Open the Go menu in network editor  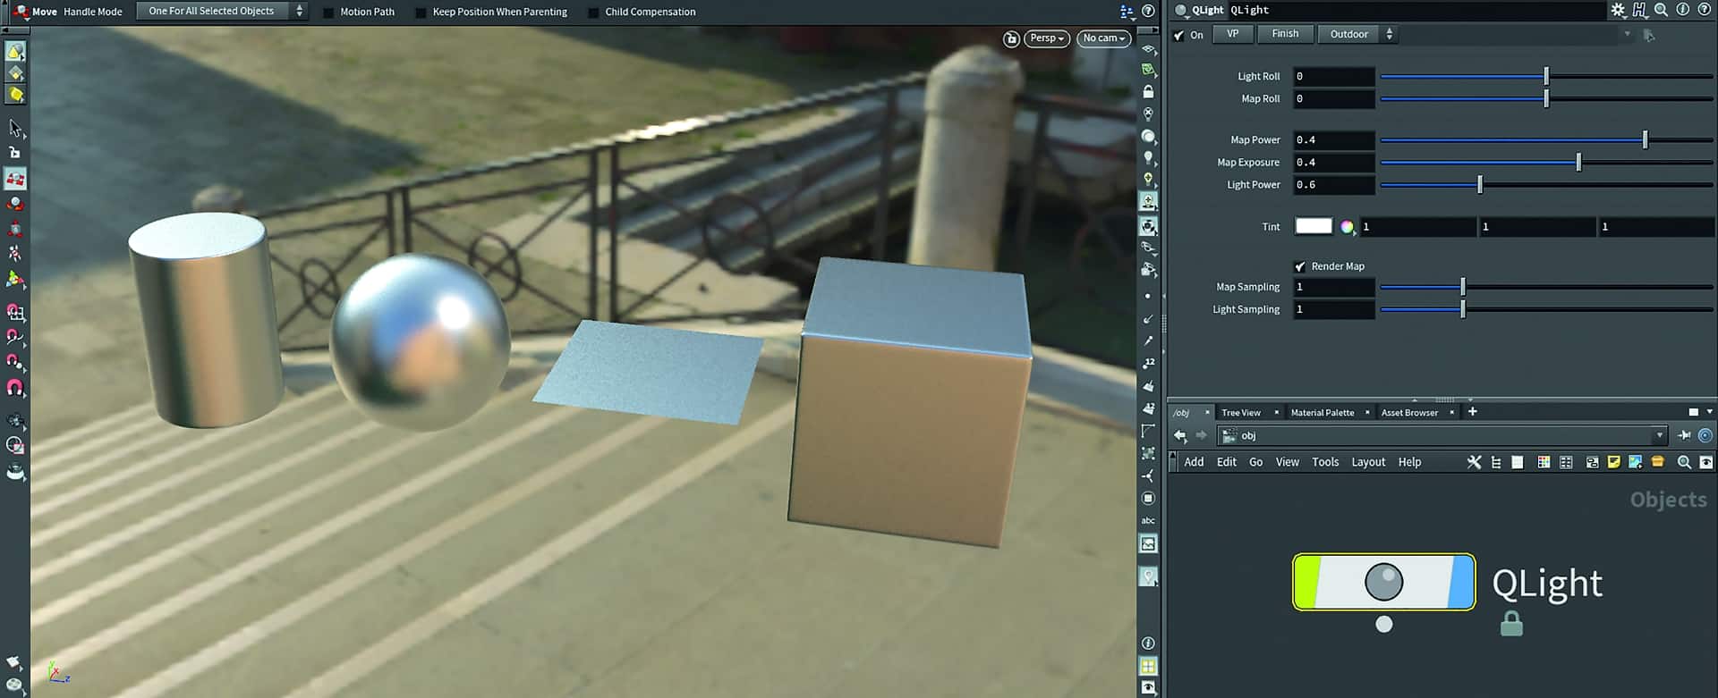[1255, 462]
